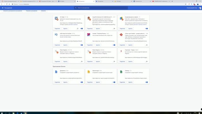The image size is (202, 114).
Task: Close the active Расширения tab
Action: click(94, 1)
